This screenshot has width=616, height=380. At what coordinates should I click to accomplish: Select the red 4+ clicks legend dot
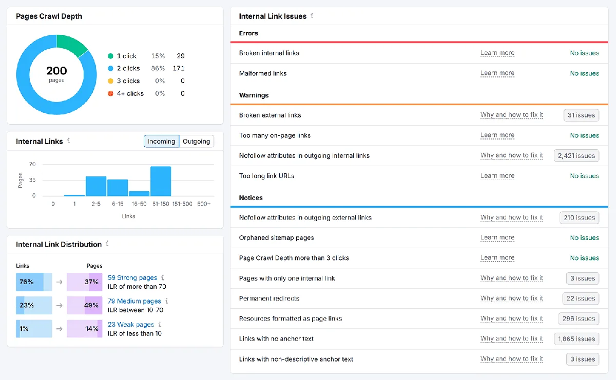(110, 93)
